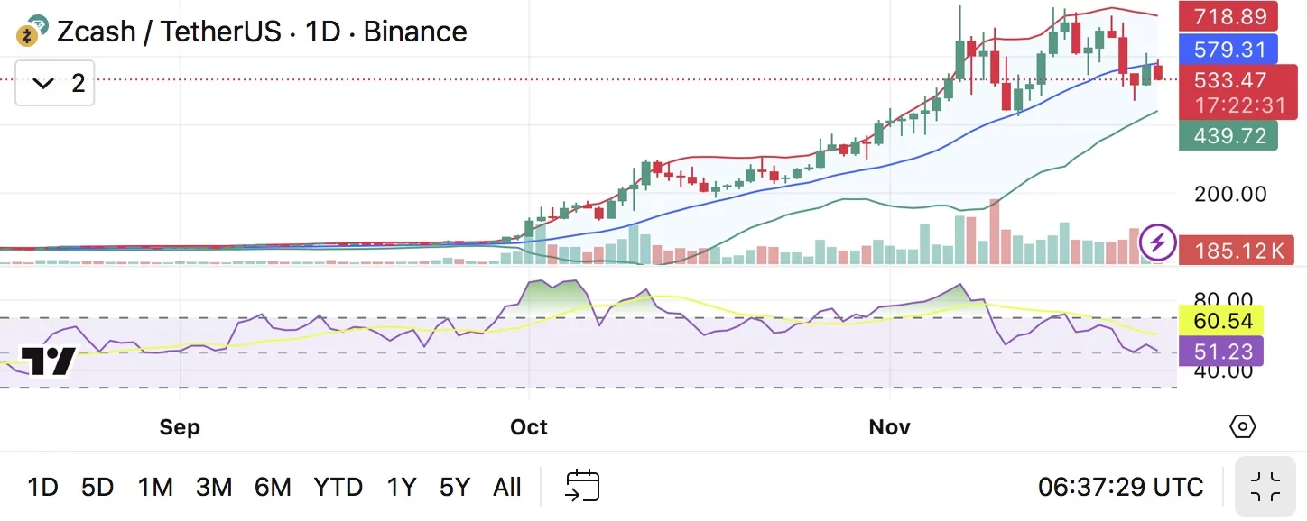Toggle the 5Y range view
This screenshot has height=521, width=1307.
pos(454,487)
